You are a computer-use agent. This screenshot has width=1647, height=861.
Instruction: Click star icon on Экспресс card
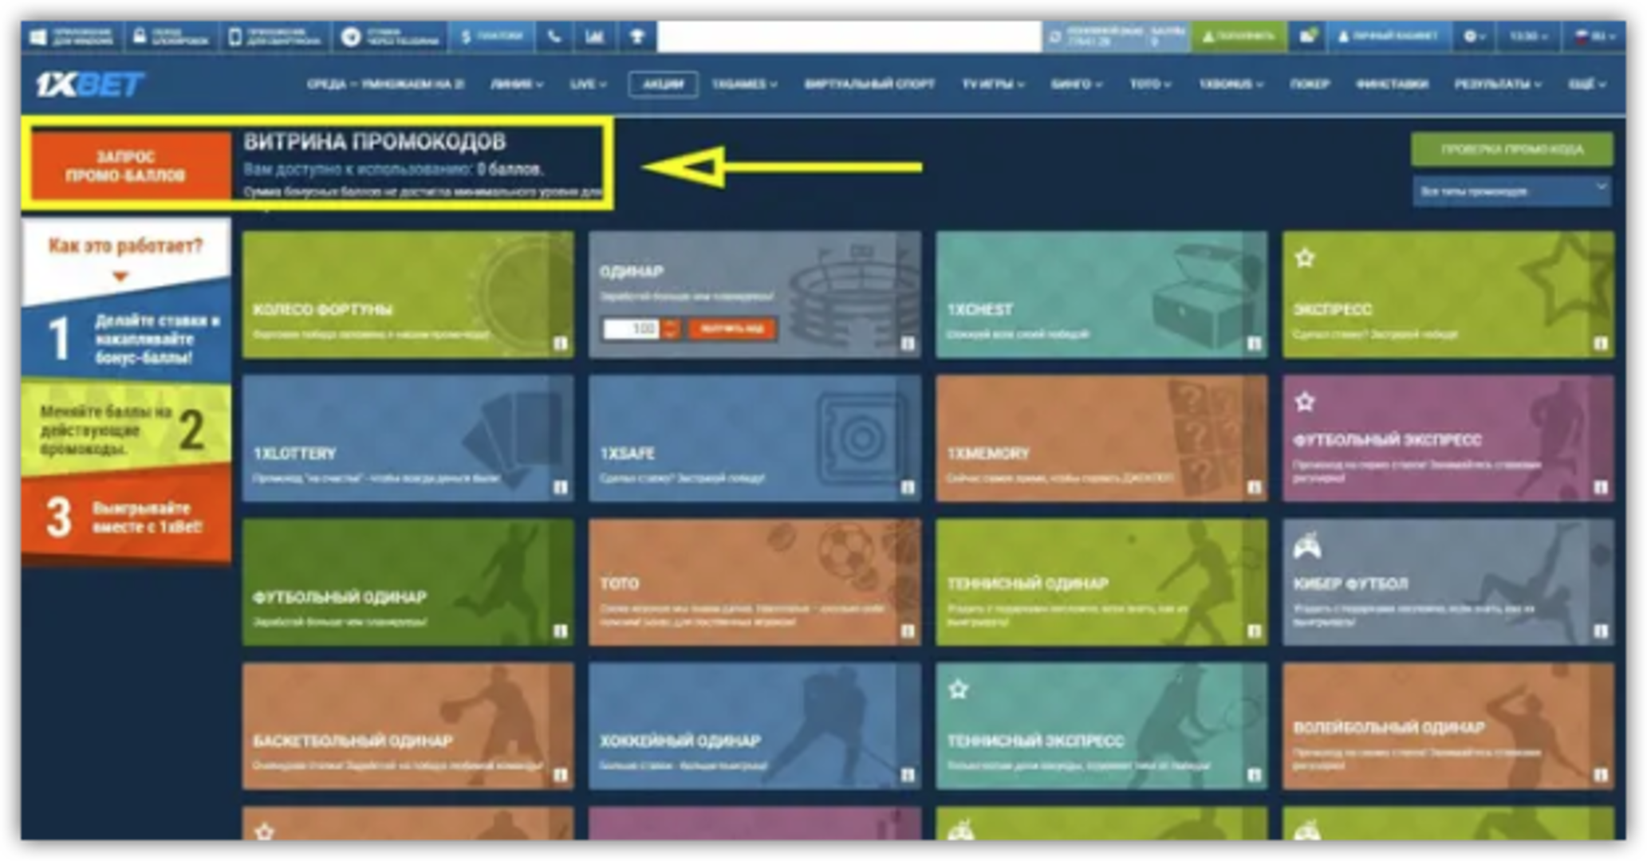(x=1305, y=258)
